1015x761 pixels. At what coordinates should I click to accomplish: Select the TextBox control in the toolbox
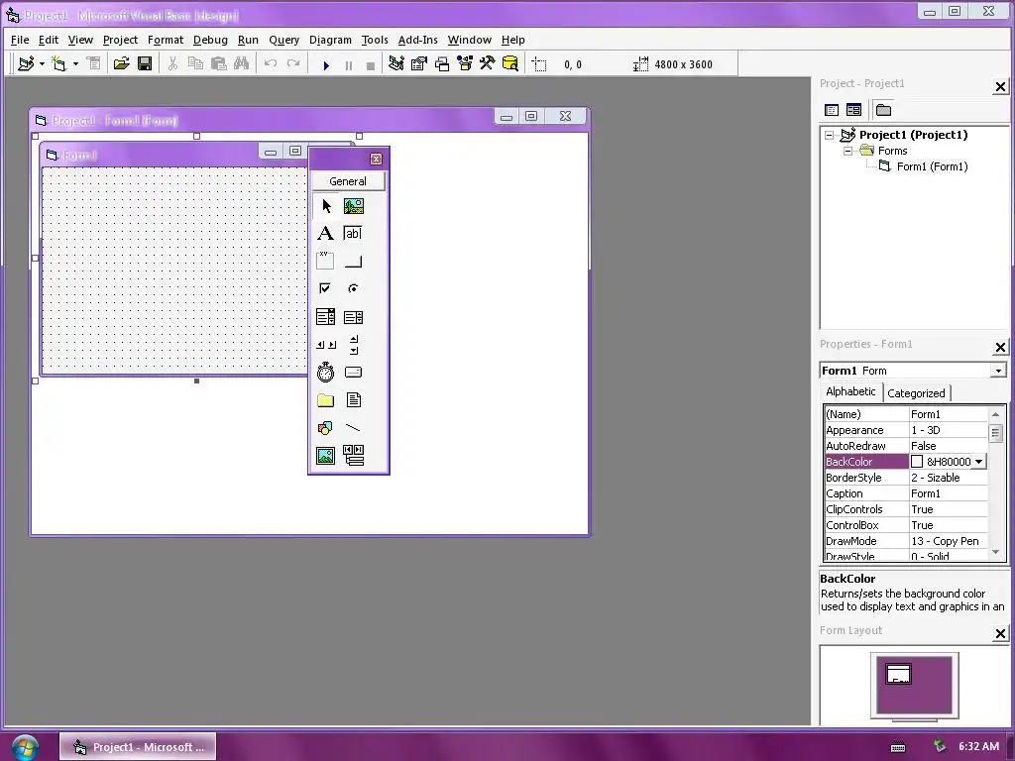(354, 234)
